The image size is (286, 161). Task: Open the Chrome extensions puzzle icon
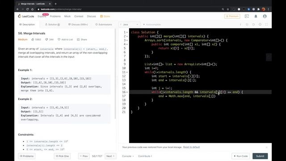point(258,9)
